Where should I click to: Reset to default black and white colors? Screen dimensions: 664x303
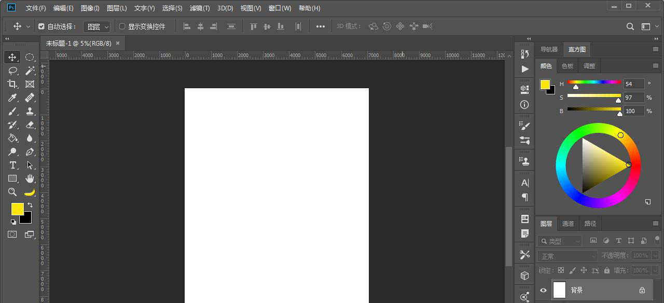[13, 222]
